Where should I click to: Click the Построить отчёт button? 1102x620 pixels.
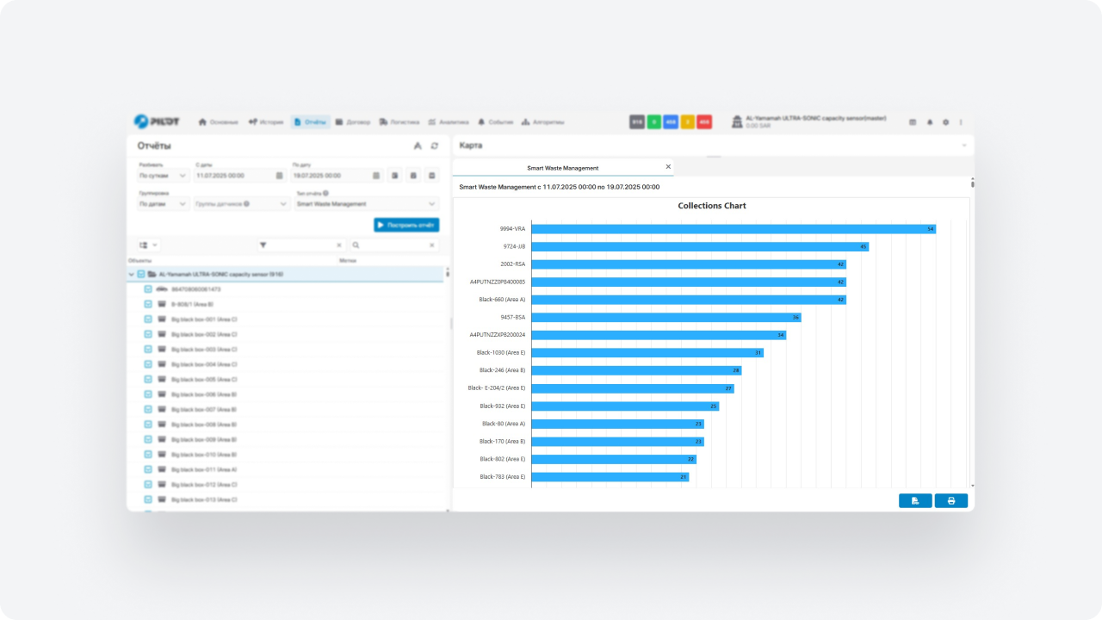[x=406, y=225]
